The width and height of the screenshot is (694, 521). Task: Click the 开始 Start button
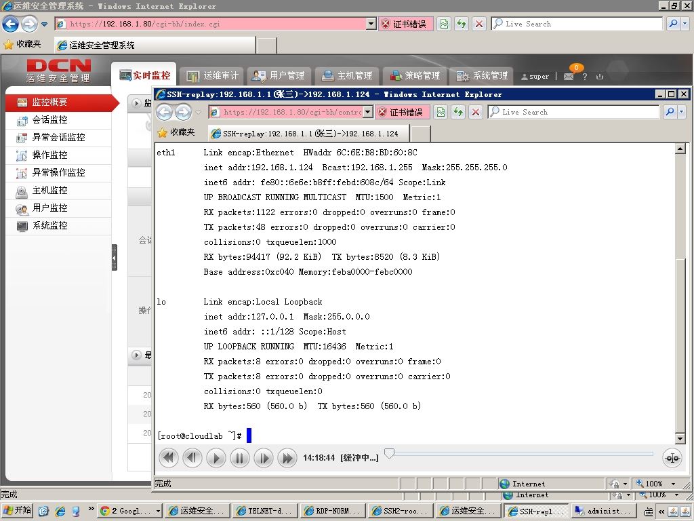17,510
